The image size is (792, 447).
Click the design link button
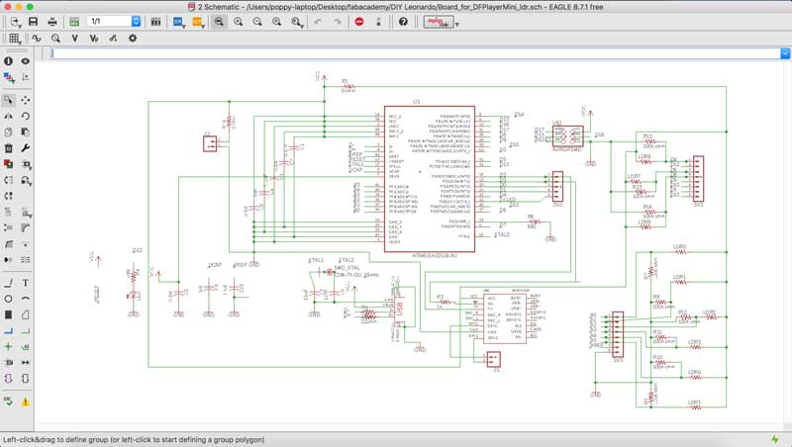pos(439,22)
